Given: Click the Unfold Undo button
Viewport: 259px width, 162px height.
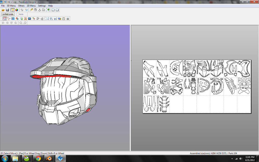Looking at the screenshot, I should [x=8, y=14].
